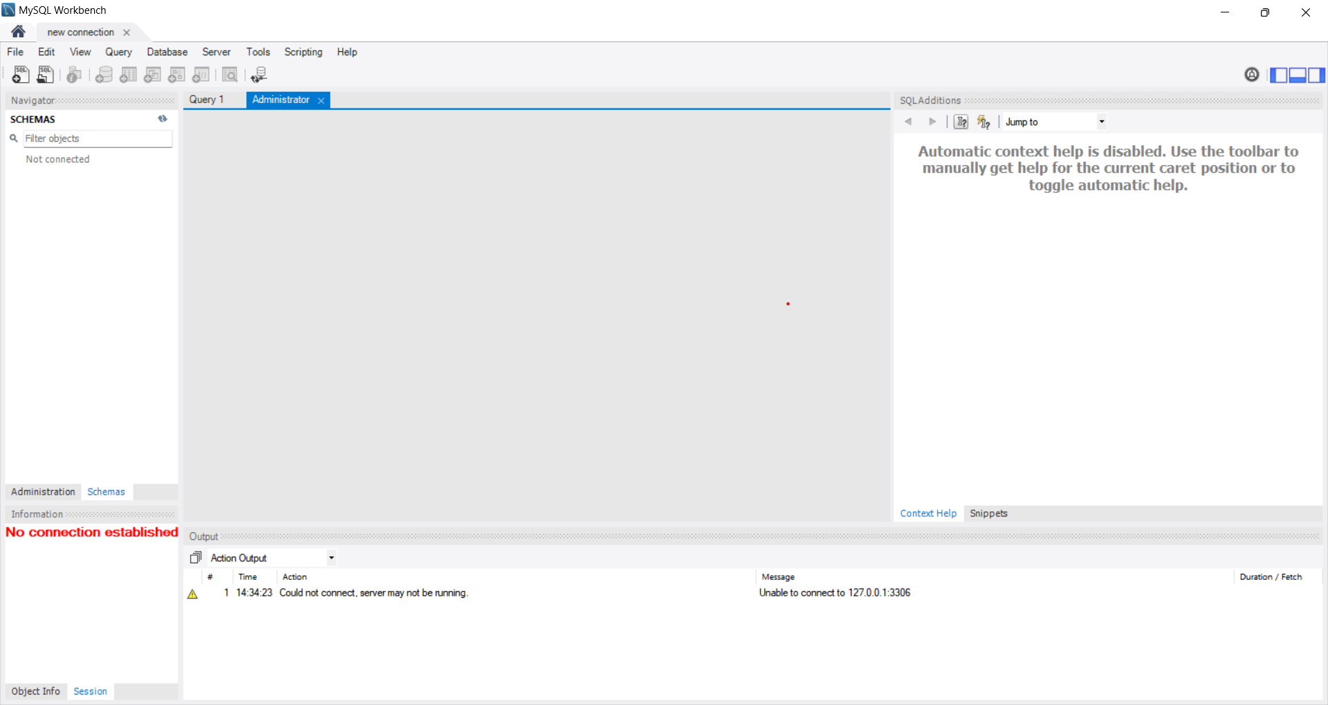Click the copy icon in Output panel
Screen dimensions: 1328x705
[x=196, y=558]
